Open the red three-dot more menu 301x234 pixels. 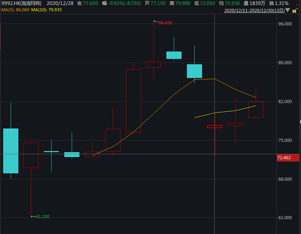pyautogui.click(x=297, y=4)
